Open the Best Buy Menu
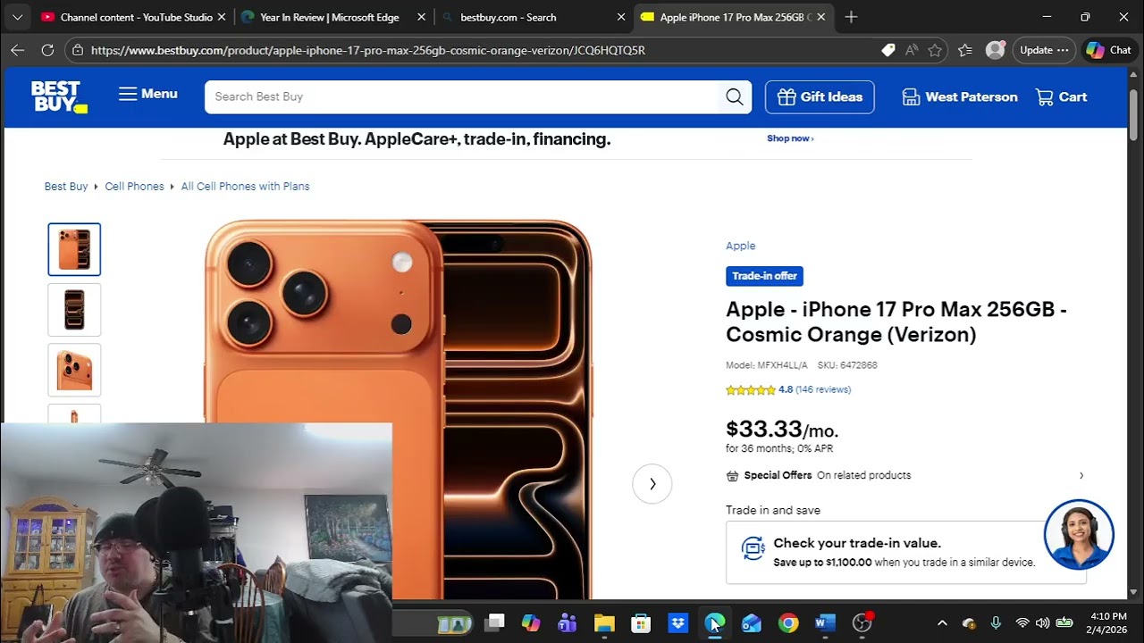 coord(148,94)
